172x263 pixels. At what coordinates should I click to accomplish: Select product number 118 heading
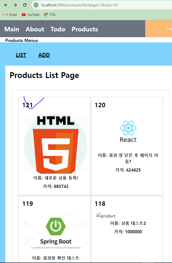[x=100, y=204]
